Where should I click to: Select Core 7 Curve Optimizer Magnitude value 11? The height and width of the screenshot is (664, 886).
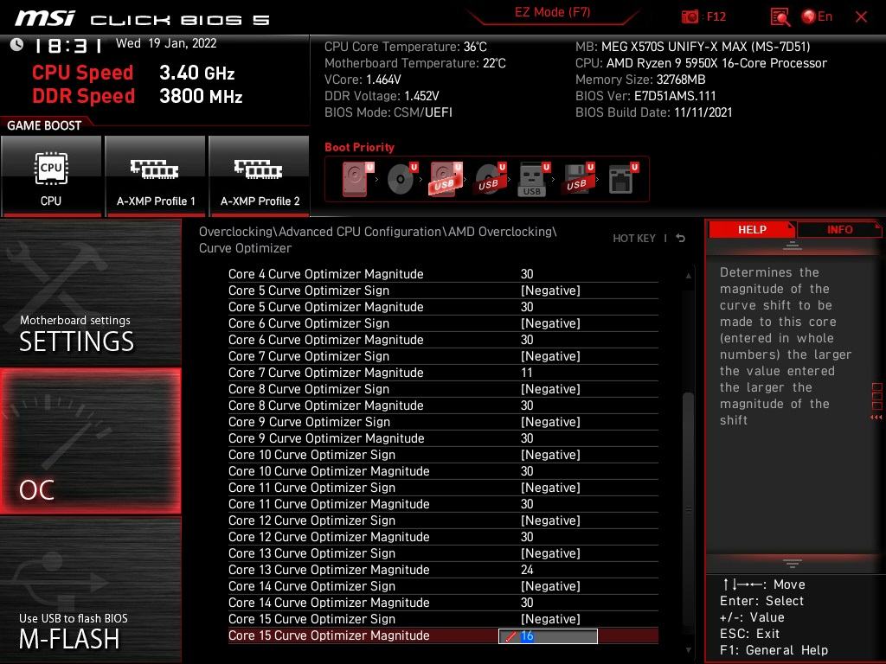click(x=527, y=373)
